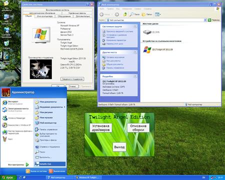This screenshot has height=180, width=225.
Task: Switch to the Имя компьютера tab
Action: [44, 16]
